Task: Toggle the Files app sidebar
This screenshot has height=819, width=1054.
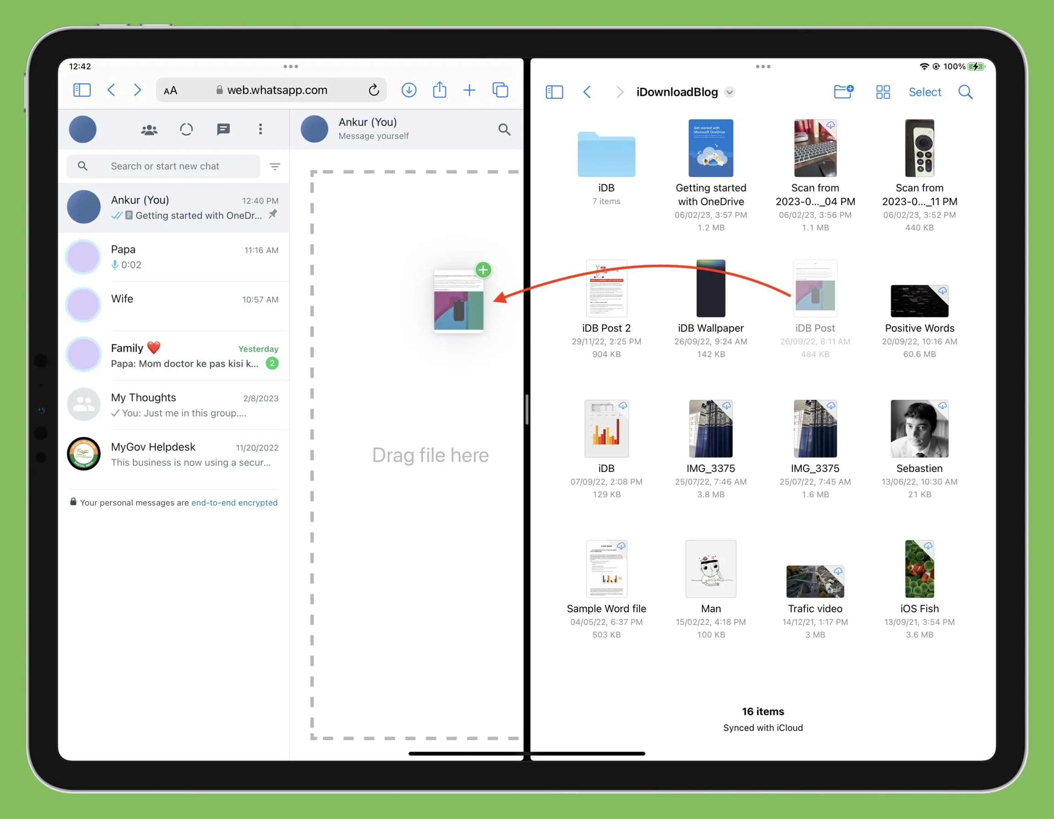Action: (x=554, y=92)
